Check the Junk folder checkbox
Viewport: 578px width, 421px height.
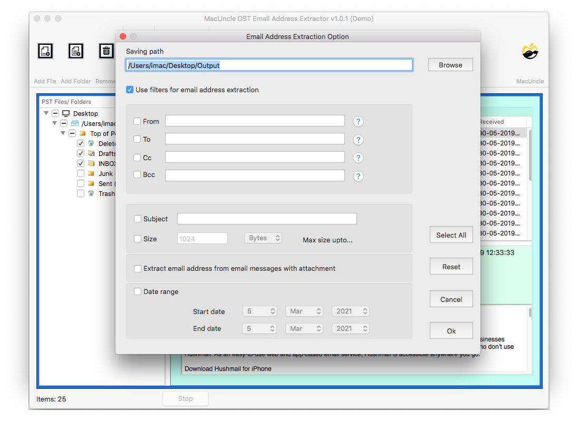[80, 173]
